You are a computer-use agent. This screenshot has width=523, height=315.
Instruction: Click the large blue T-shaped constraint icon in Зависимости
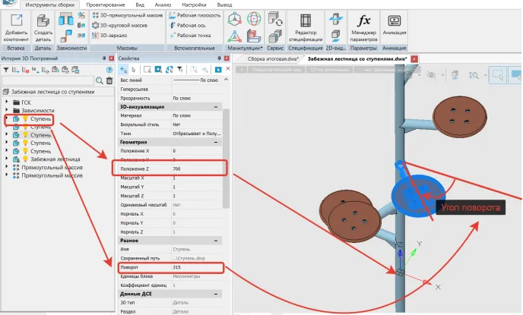point(65,19)
